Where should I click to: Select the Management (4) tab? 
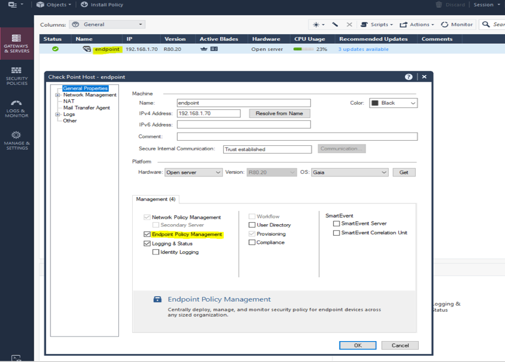(156, 199)
